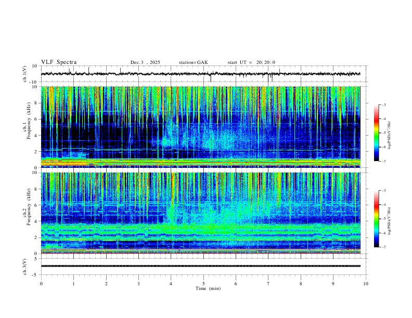The width and height of the screenshot is (412, 318).
Task: Click the time axis tick label "5"
Action: click(x=203, y=284)
